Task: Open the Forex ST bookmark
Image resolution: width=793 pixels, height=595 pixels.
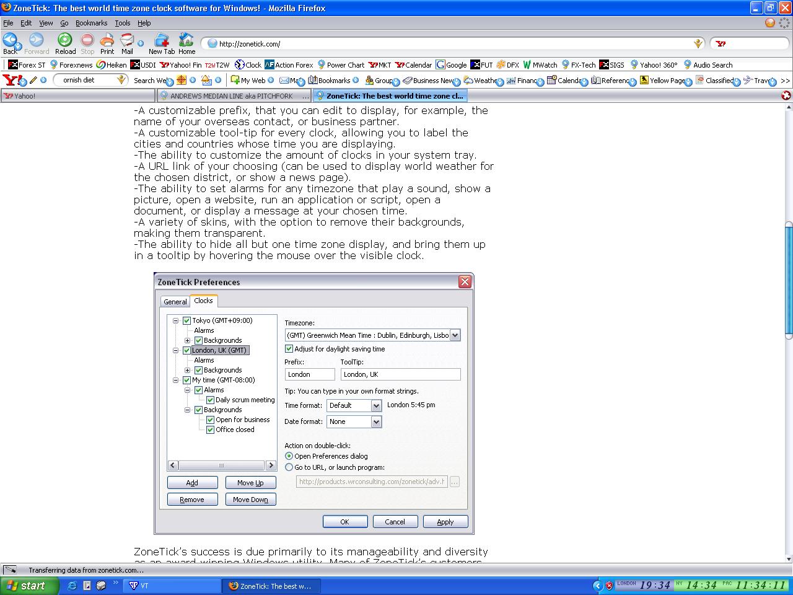Action: click(x=27, y=64)
